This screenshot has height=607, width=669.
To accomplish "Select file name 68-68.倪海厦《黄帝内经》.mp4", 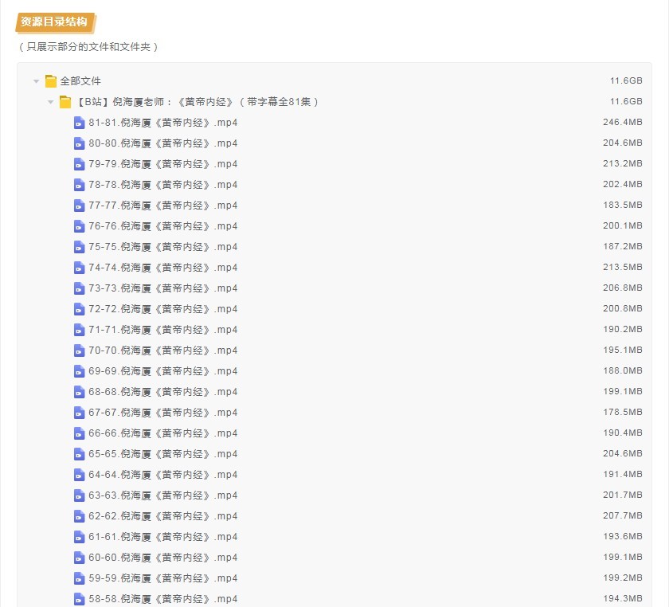I will [163, 392].
